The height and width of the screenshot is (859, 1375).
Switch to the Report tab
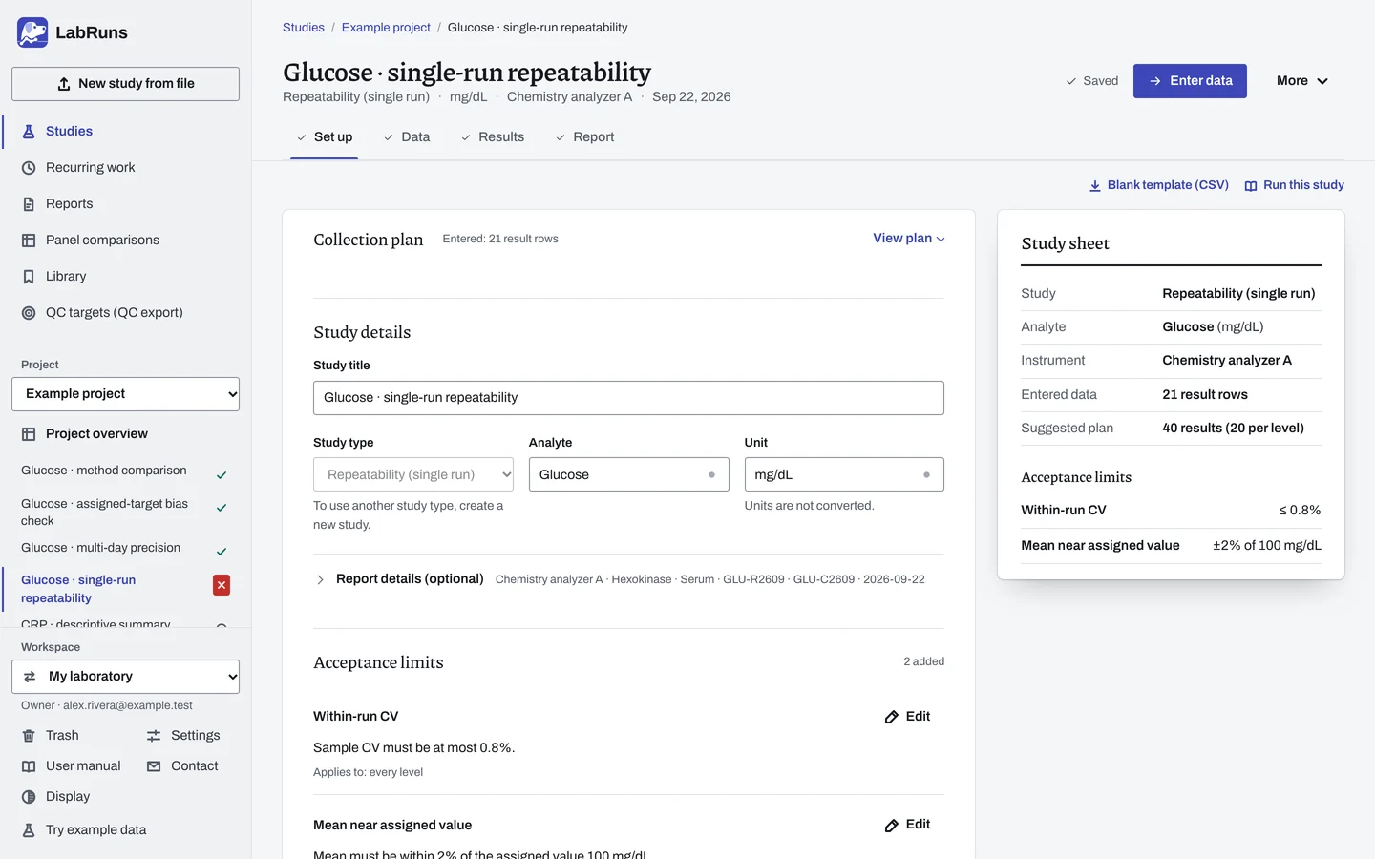click(x=584, y=137)
